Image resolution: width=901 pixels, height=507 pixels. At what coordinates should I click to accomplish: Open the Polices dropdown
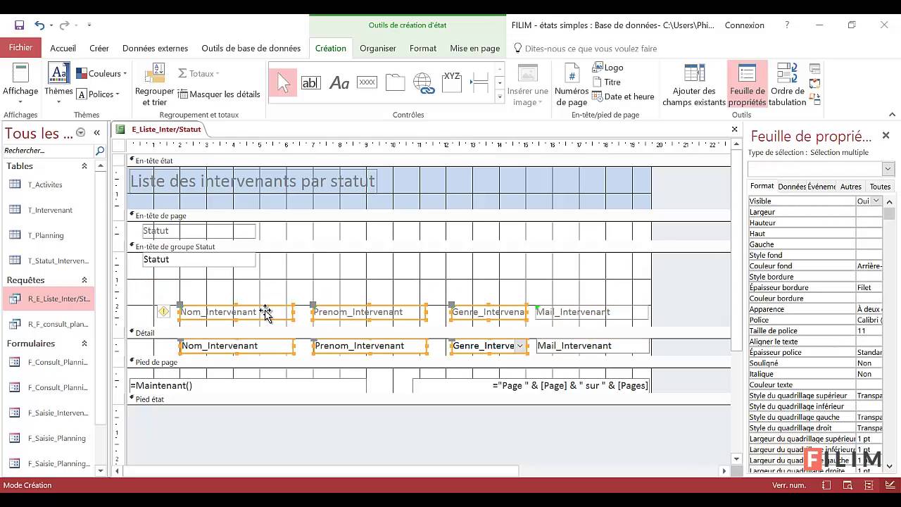coord(98,94)
